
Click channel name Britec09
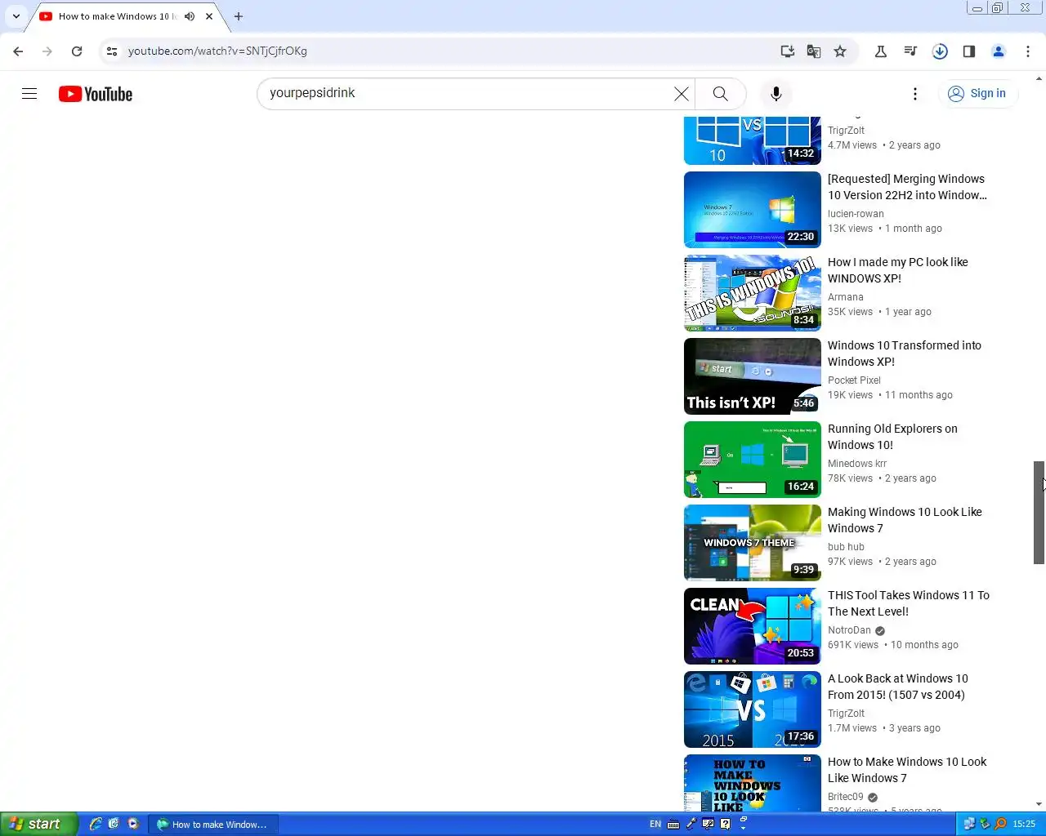[x=845, y=797]
